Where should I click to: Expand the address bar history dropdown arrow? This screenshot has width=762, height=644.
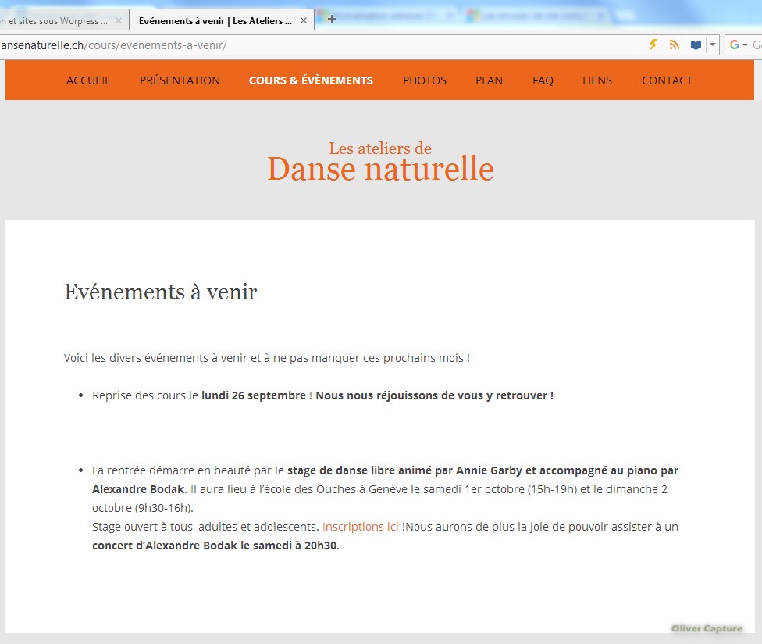[713, 45]
